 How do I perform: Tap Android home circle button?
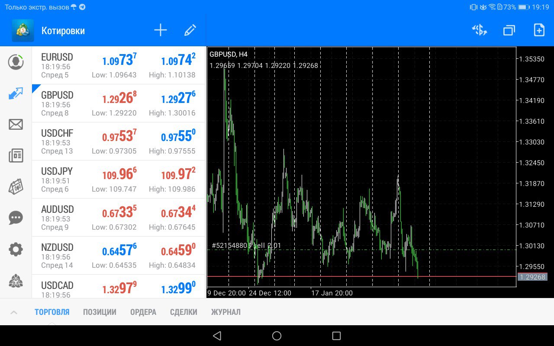pos(277,336)
